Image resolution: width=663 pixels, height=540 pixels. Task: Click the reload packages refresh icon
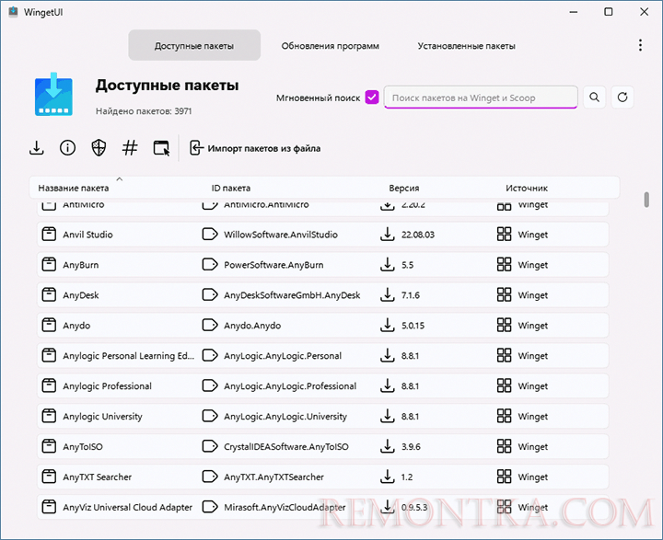622,98
